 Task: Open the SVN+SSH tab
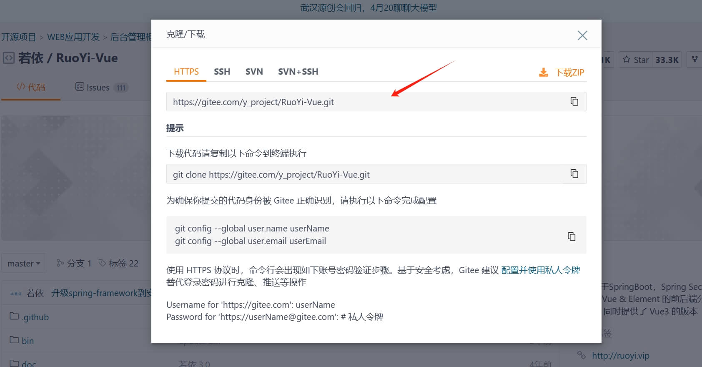(x=298, y=72)
